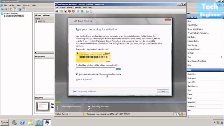Pause the virtual machine from VM toolbar
The height and width of the screenshot is (126, 224).
click(x=78, y=11)
